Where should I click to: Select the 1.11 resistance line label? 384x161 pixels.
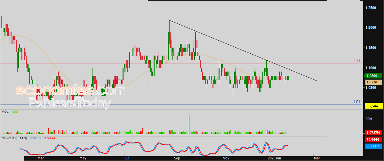[x=357, y=61]
